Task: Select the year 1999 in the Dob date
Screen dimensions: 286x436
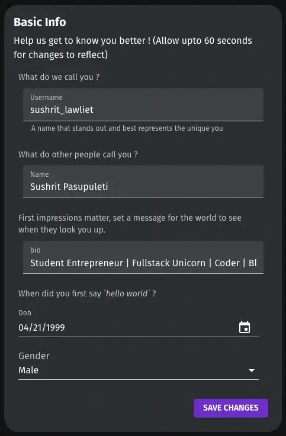Action: (55, 328)
